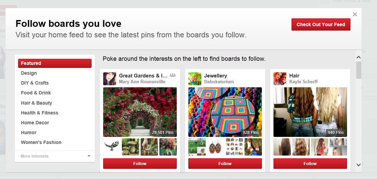Click Check Out Your Feed button
Image resolution: width=377 pixels, height=179 pixels.
pos(321,24)
